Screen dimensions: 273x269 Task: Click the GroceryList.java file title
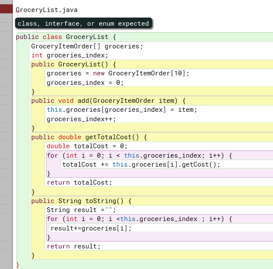pos(46,10)
